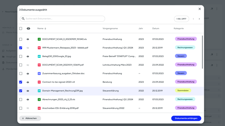This screenshot has width=225, height=126.
Task: Click the Abbrechen cancel button
Action: pyautogui.click(x=30, y=118)
